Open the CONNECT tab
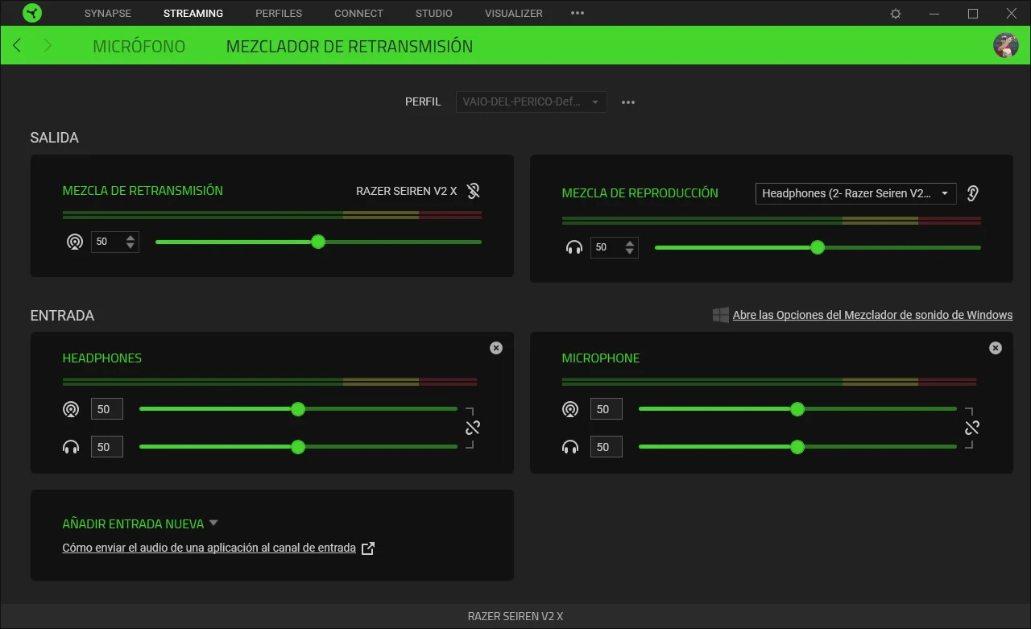 (358, 14)
